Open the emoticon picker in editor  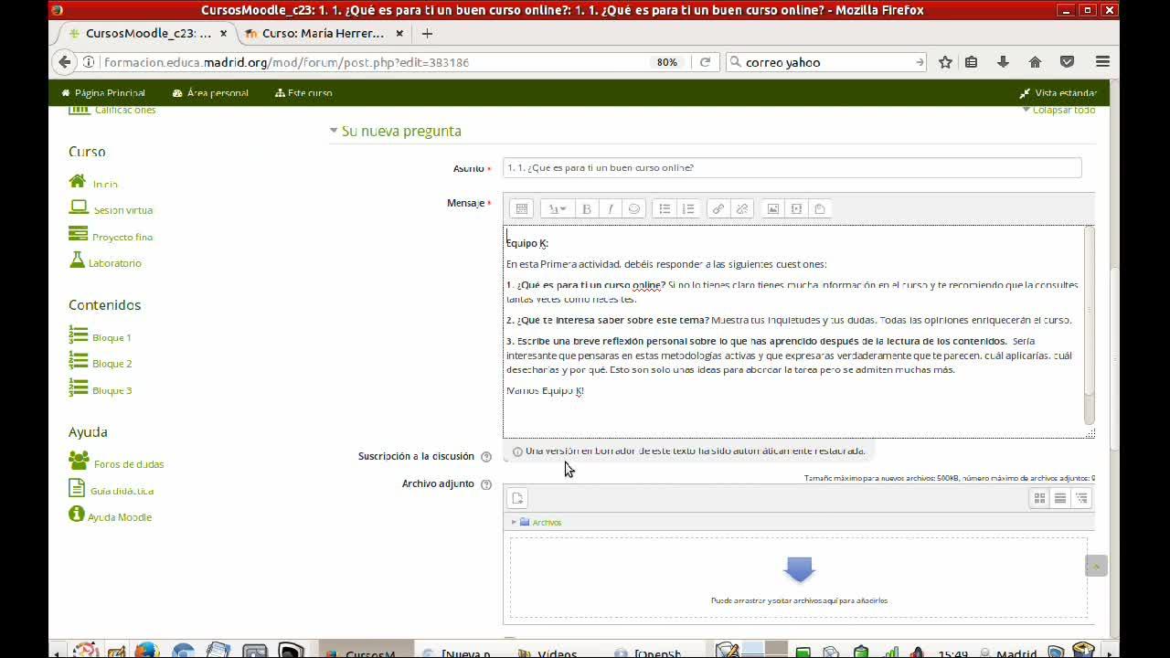point(634,209)
